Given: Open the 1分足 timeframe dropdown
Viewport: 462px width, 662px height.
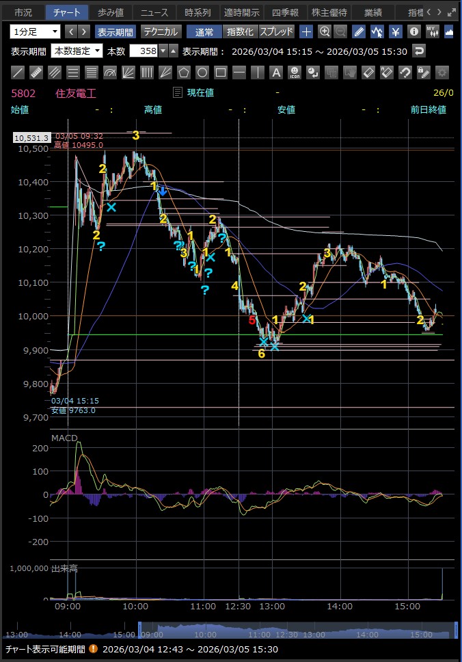Looking at the screenshot, I should tap(35, 31).
